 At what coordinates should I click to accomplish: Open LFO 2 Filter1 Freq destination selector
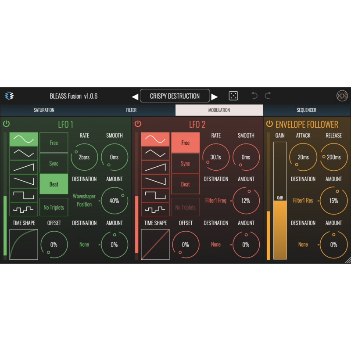216,201
